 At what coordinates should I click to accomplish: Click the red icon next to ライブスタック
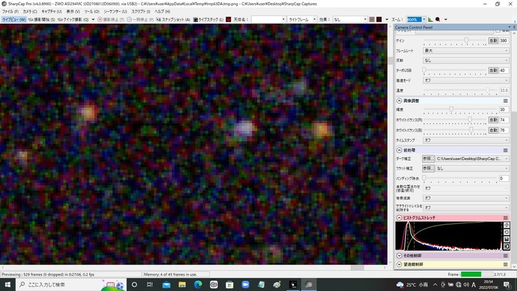click(228, 19)
